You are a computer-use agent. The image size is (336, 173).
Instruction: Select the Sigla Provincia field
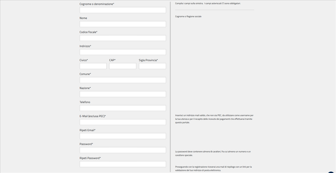[152, 66]
